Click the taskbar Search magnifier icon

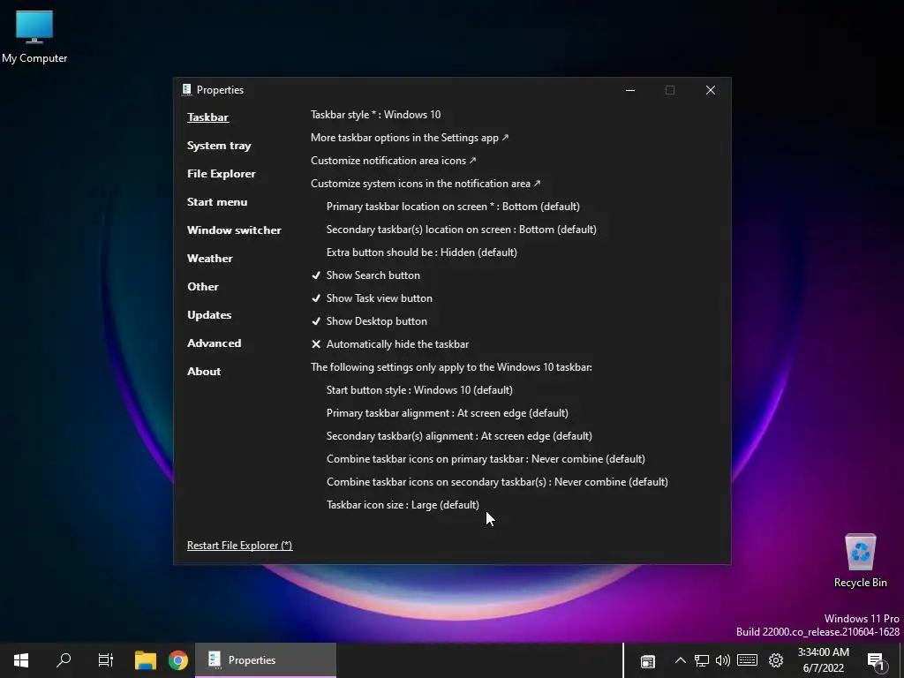click(64, 660)
